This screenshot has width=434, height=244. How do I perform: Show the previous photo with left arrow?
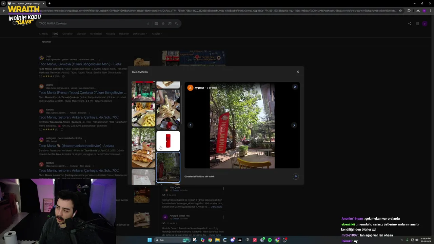click(190, 125)
